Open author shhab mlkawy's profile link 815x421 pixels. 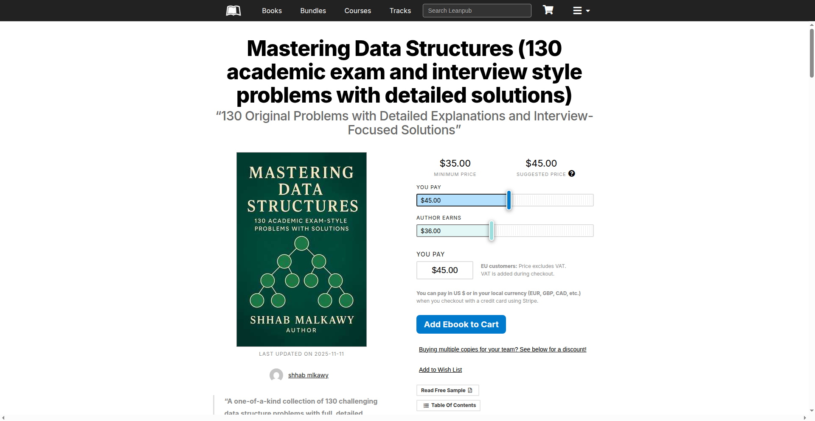point(308,375)
